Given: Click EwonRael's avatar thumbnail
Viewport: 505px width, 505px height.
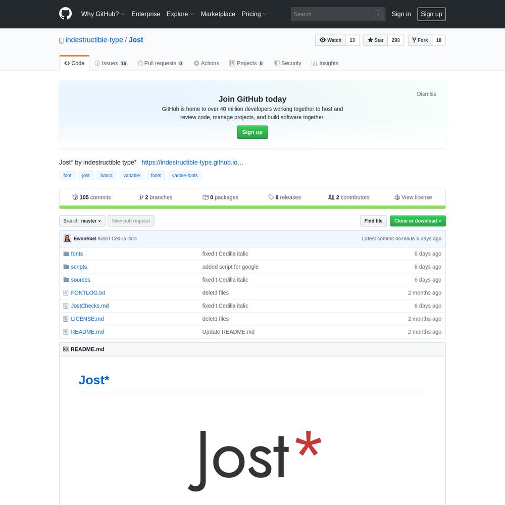Looking at the screenshot, I should (x=67, y=239).
